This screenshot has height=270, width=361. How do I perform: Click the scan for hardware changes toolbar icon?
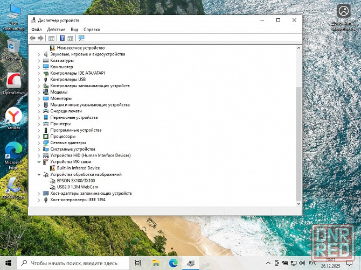coord(81,38)
